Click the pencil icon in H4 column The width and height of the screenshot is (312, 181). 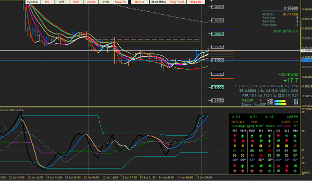tap(270, 146)
